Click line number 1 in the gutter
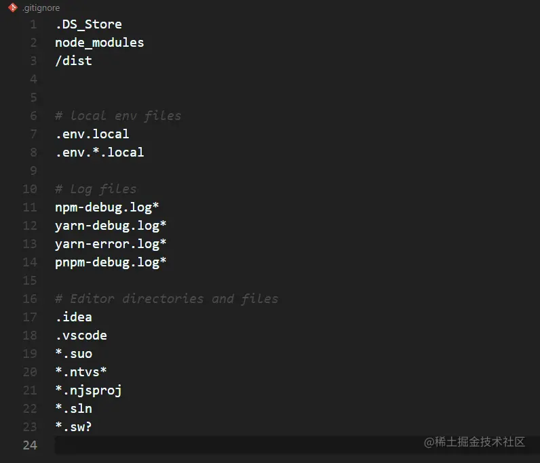540x463 pixels. click(x=33, y=24)
